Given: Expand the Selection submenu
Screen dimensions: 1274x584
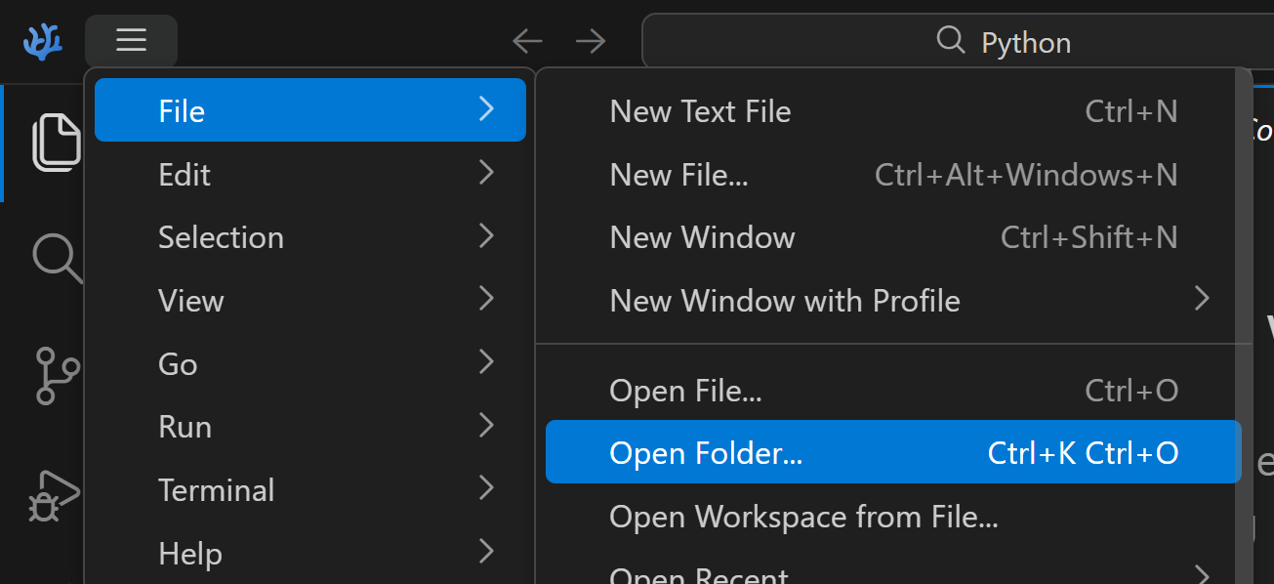Looking at the screenshot, I should 309,237.
